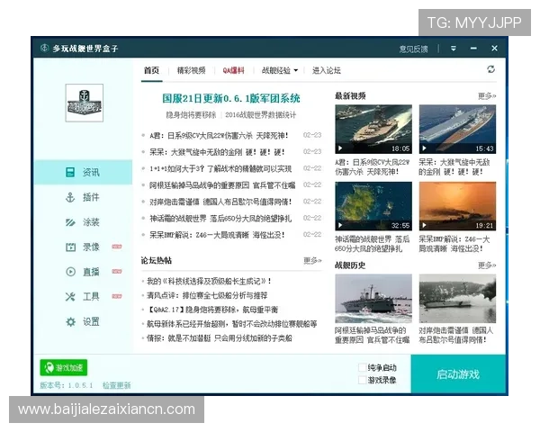
Task: Open the 2016战舰世界数据统计 sub-headline
Action: pyautogui.click(x=261, y=114)
